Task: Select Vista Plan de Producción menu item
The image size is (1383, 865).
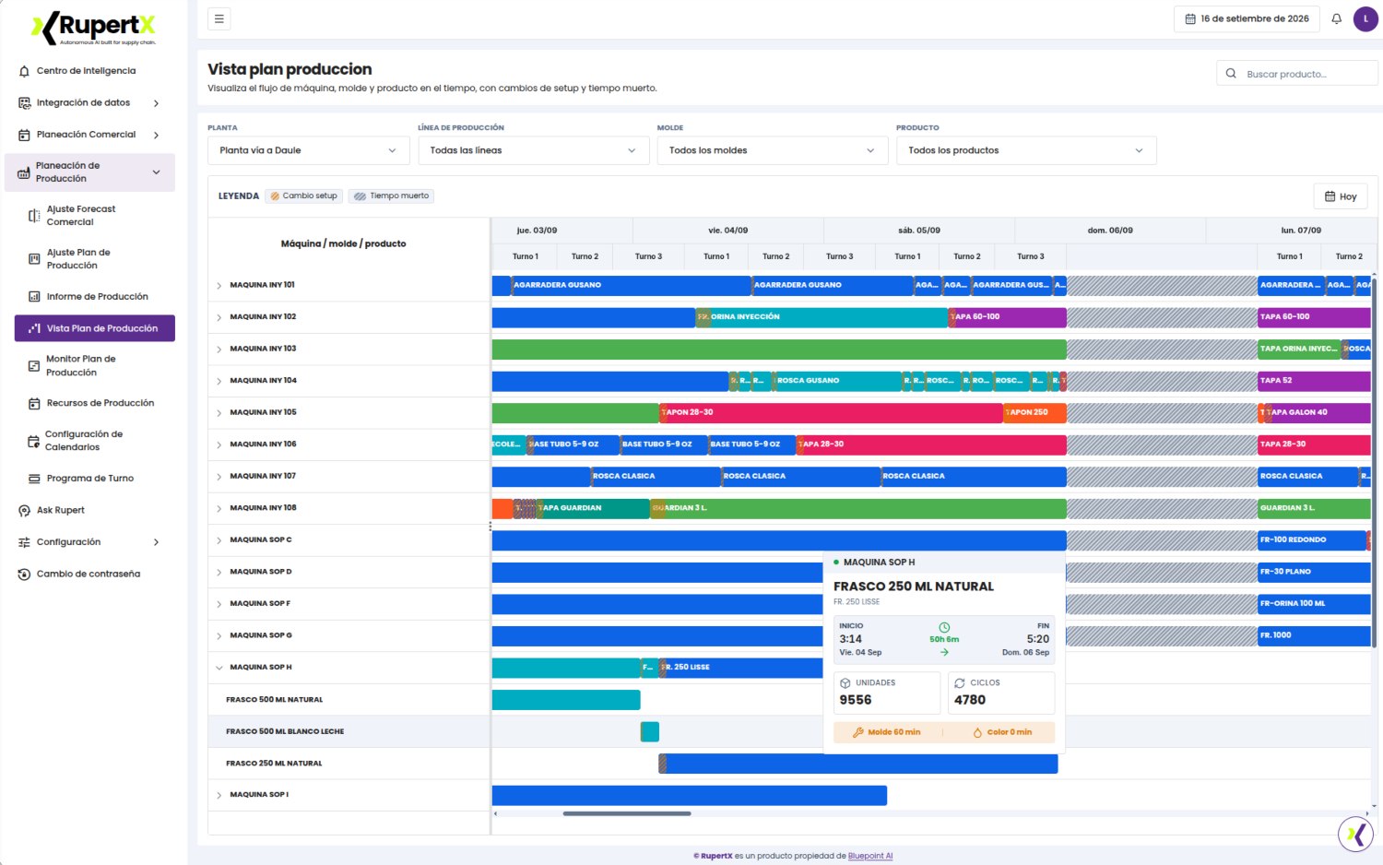Action: tap(95, 328)
